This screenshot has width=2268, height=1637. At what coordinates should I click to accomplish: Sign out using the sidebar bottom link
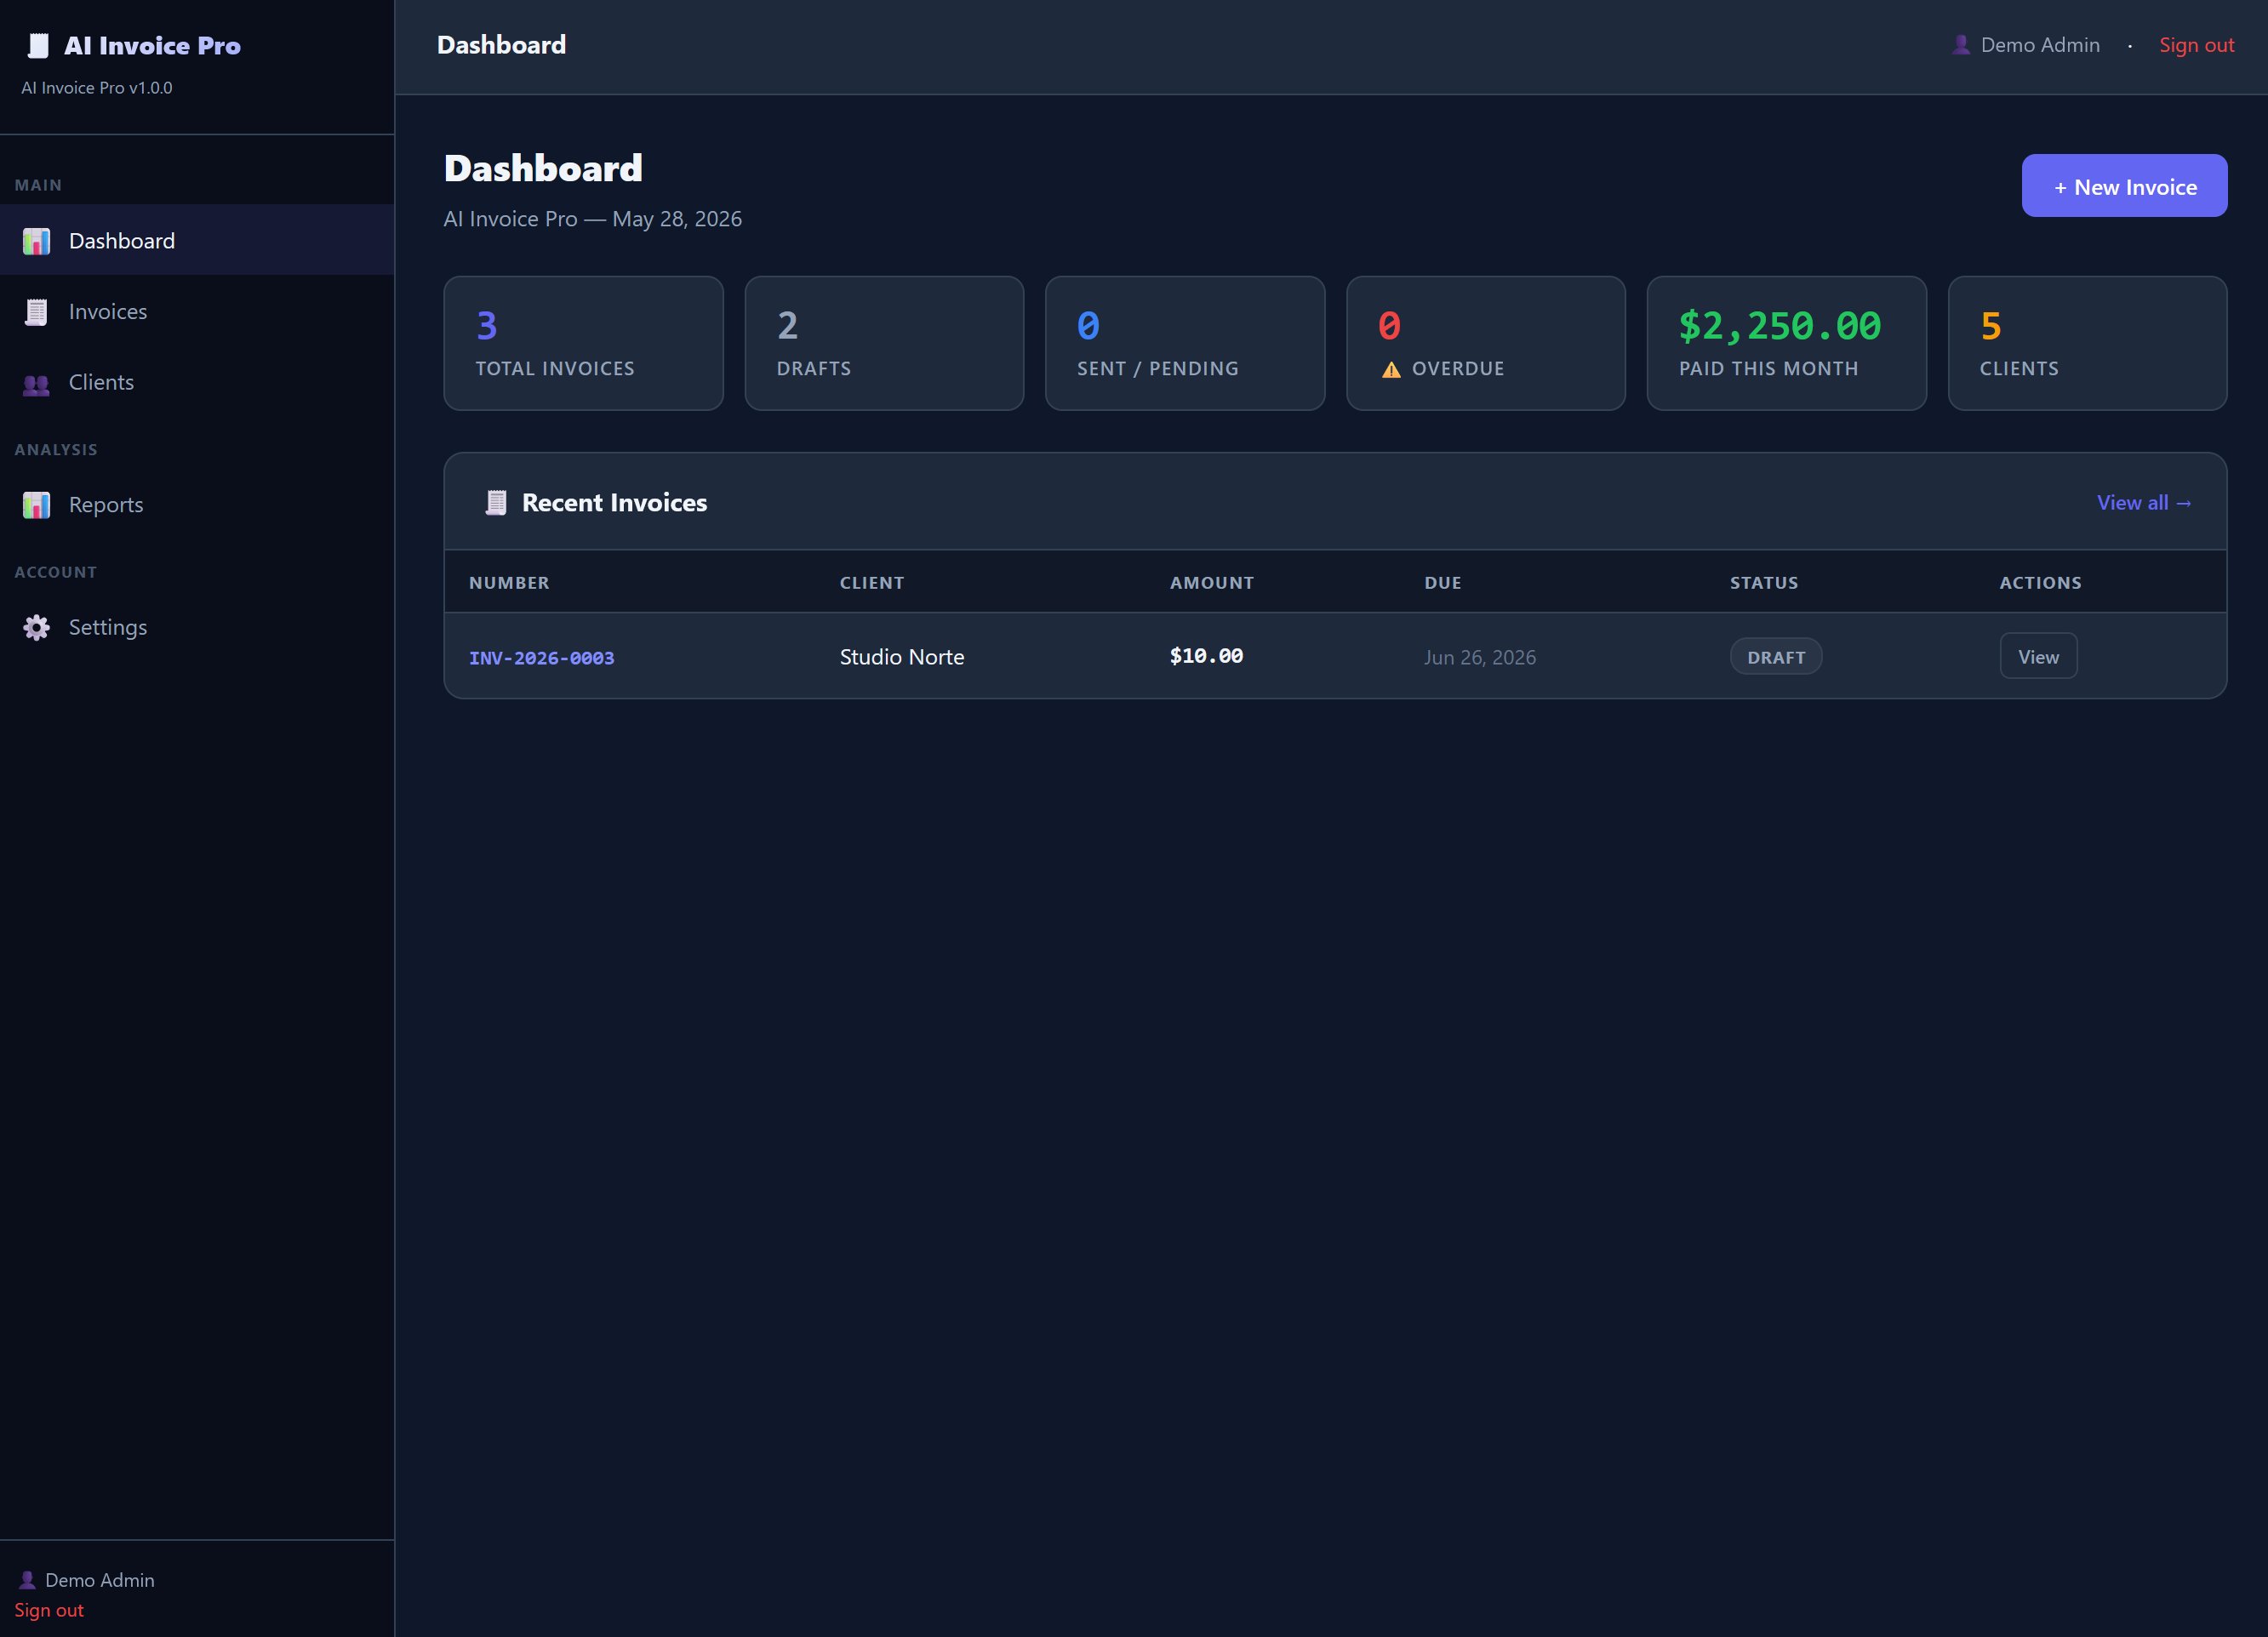[x=49, y=1610]
